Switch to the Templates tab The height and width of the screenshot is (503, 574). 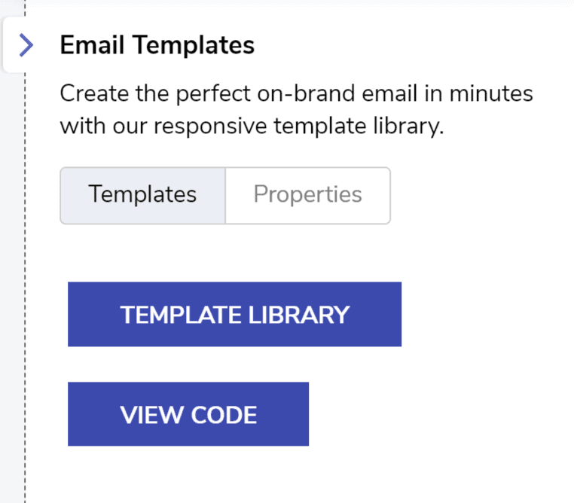(143, 195)
